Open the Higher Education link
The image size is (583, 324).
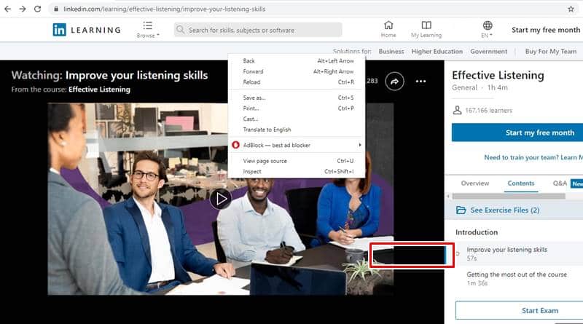(437, 51)
